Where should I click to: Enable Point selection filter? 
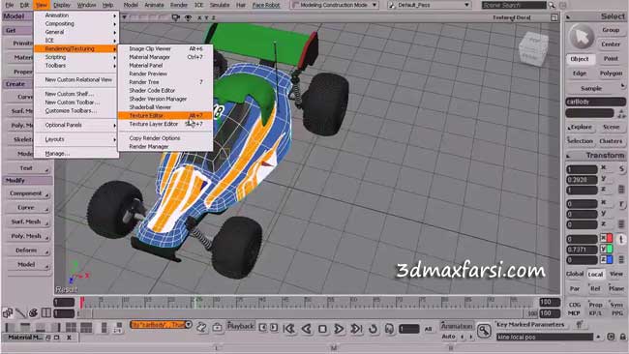pos(611,59)
